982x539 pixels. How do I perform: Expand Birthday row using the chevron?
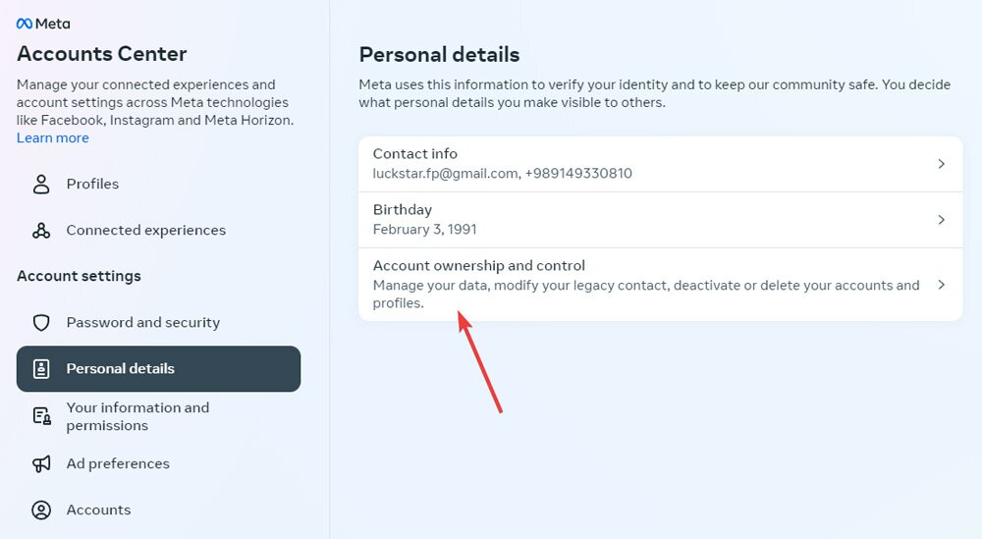pos(941,220)
